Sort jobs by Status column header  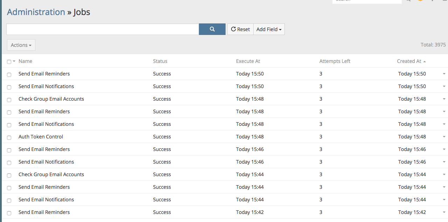(x=160, y=61)
